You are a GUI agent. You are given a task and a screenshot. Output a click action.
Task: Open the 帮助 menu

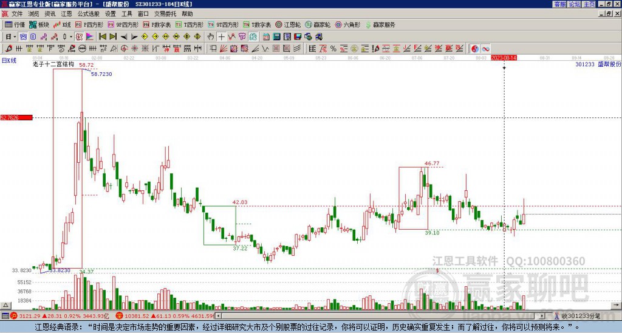pyautogui.click(x=187, y=14)
